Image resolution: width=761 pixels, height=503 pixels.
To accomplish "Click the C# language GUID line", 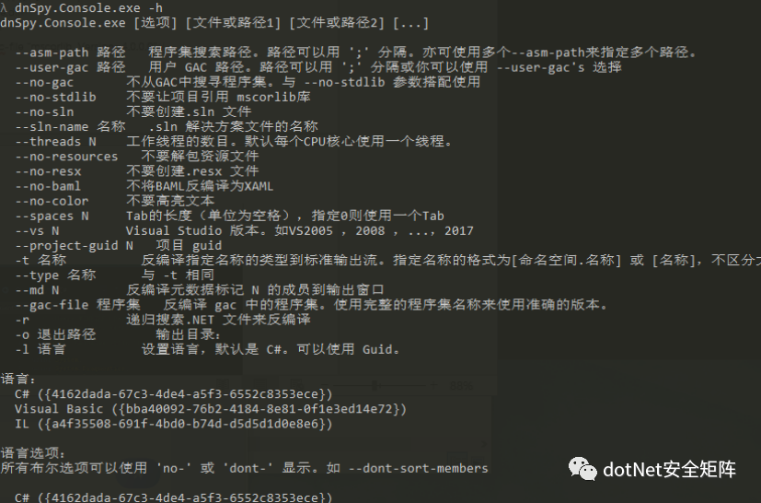I will [173, 394].
